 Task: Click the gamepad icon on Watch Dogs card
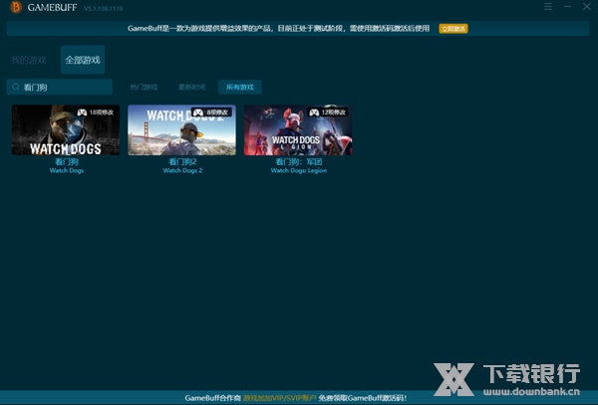tap(83, 113)
